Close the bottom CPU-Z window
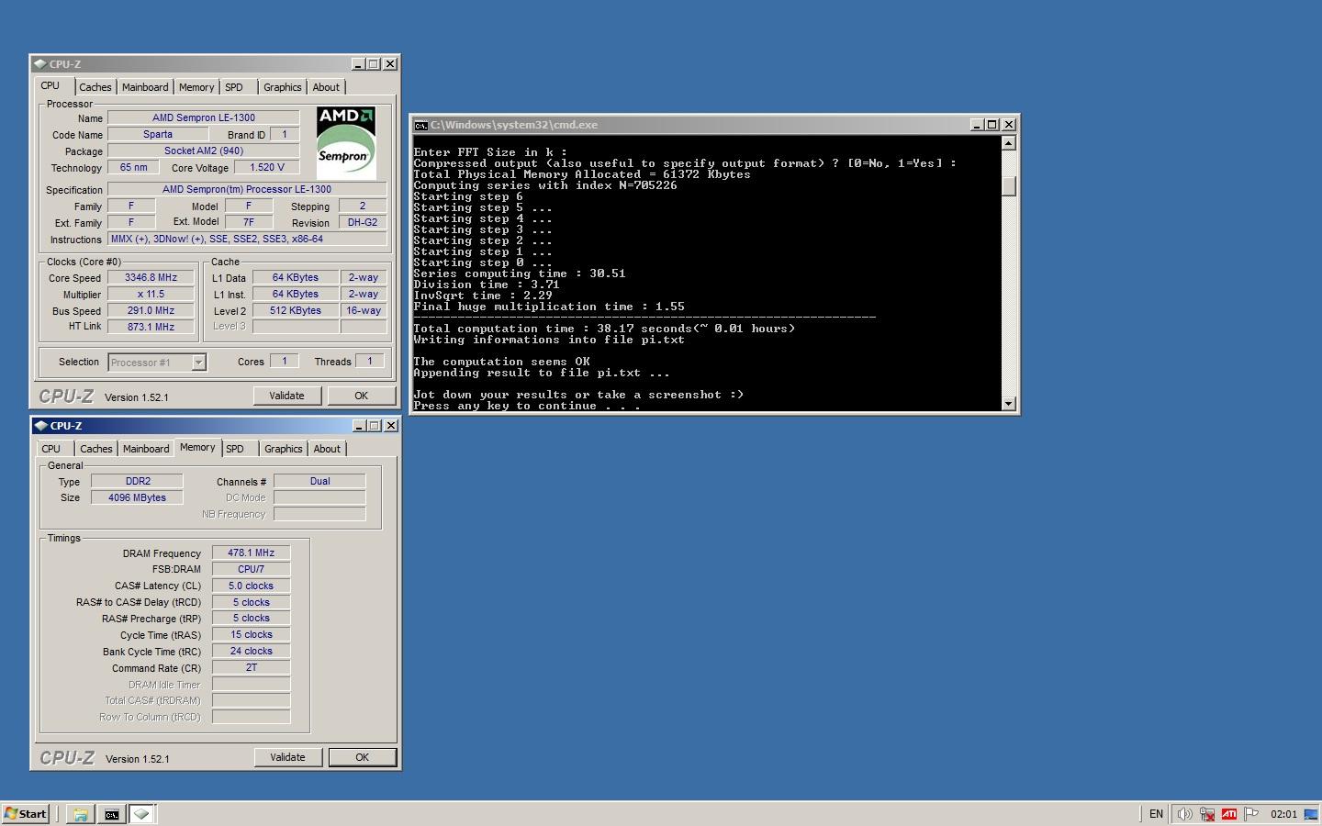1322x826 pixels. coord(391,426)
